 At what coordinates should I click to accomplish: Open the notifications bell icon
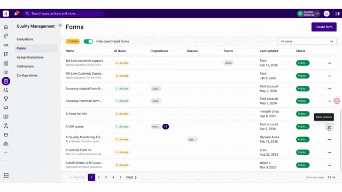[x=16, y=13]
